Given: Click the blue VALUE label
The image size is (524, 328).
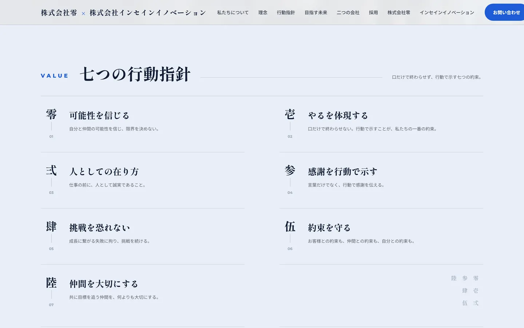Looking at the screenshot, I should pos(55,76).
